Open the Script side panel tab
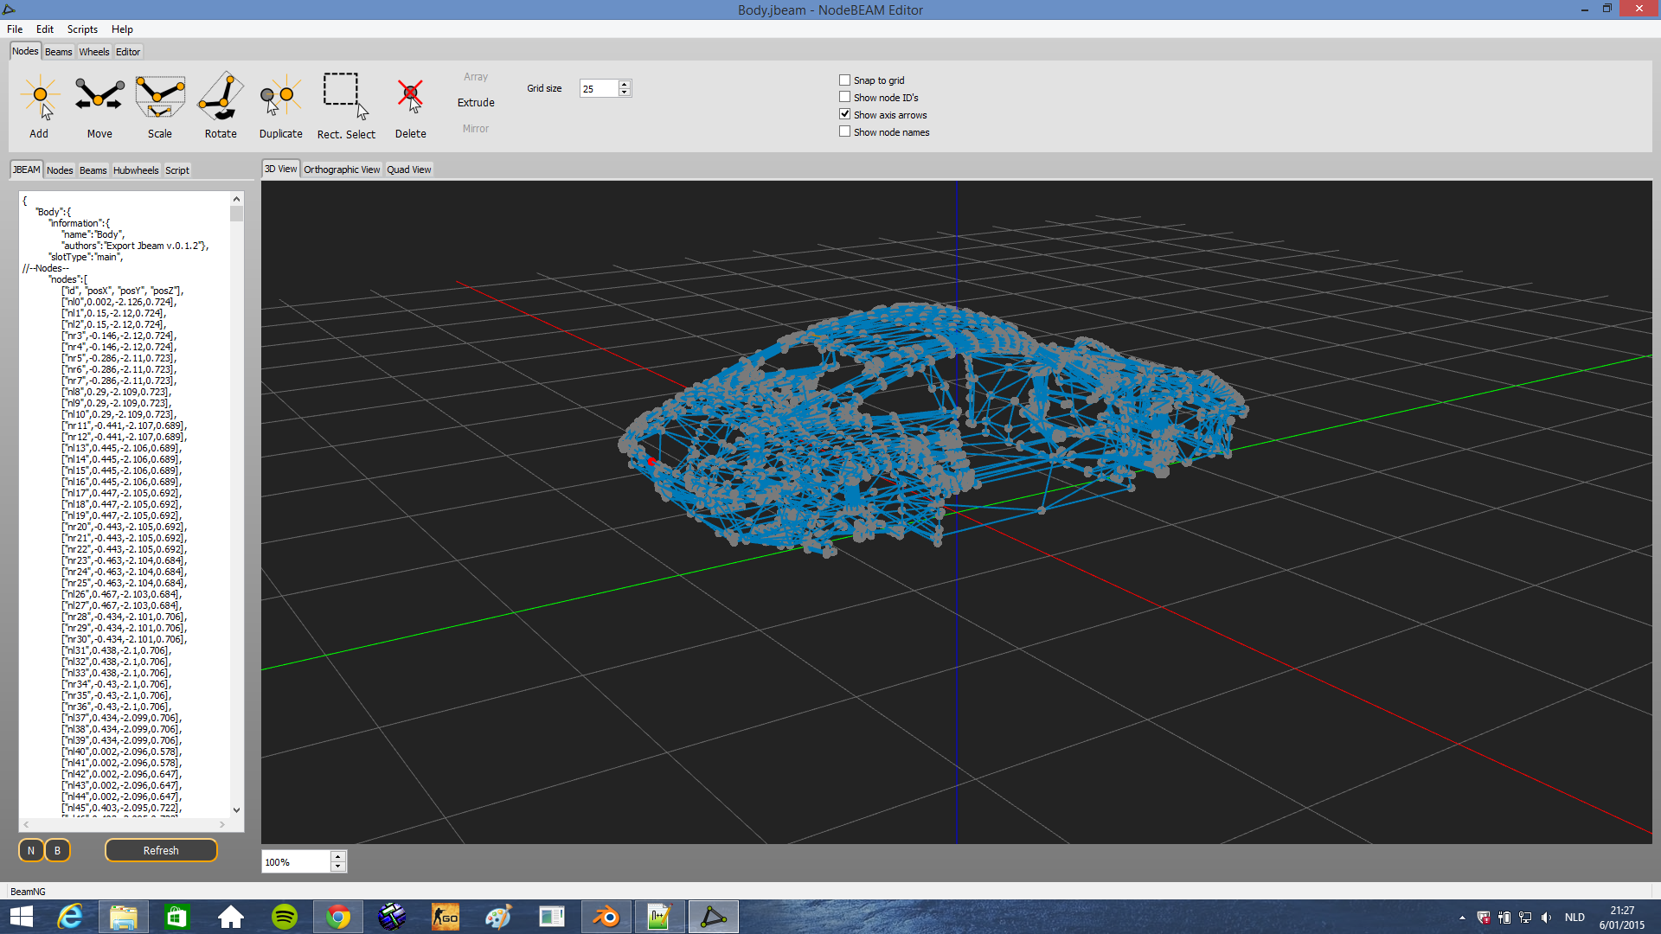1661x934 pixels. coord(177,170)
